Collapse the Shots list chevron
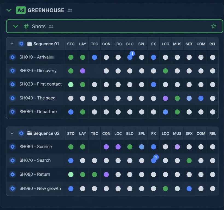224x210 pixels. point(16,26)
